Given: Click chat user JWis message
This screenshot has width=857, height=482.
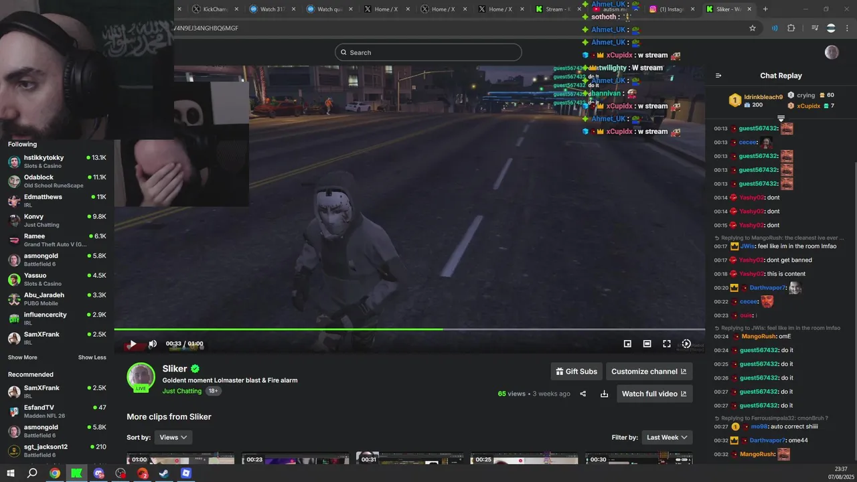Looking at the screenshot, I should (775, 246).
